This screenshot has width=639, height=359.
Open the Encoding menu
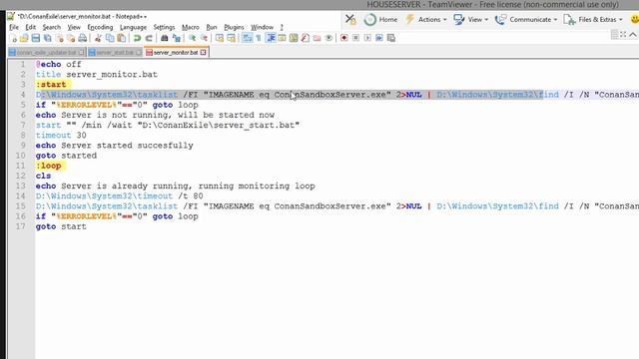(100, 27)
